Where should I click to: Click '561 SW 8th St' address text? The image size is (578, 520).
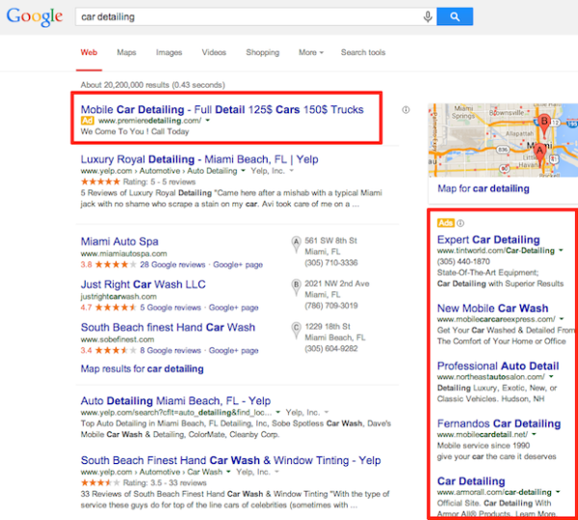(330, 240)
